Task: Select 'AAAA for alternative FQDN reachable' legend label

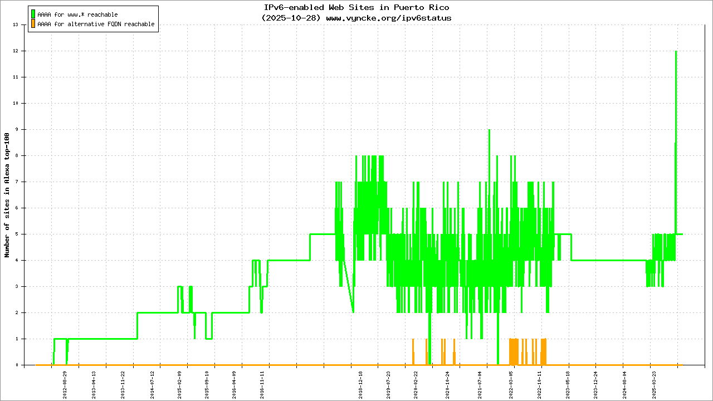Action: (96, 25)
